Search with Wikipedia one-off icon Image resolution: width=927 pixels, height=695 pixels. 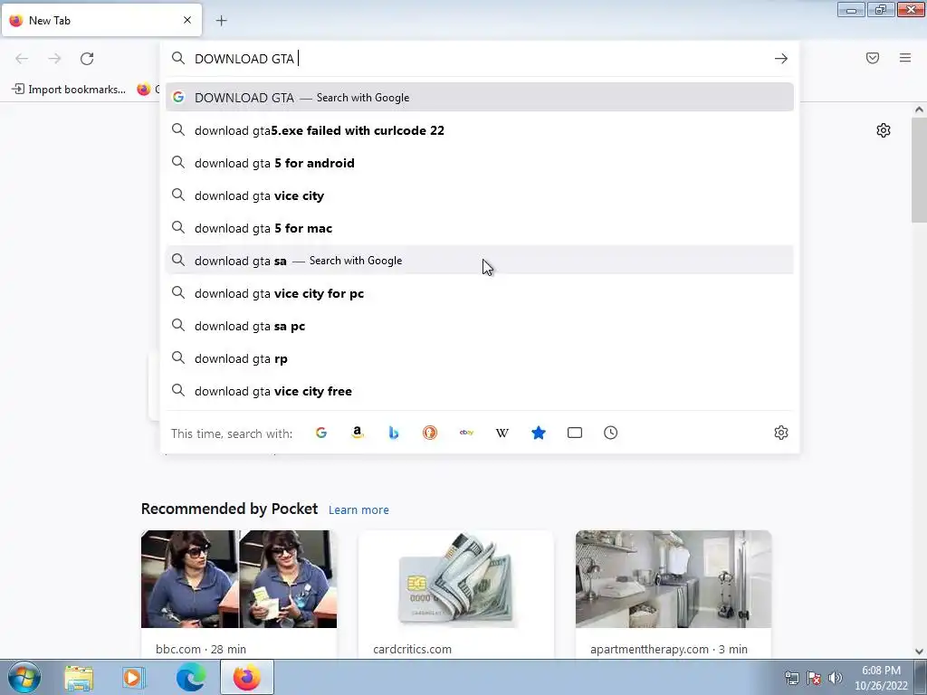click(502, 433)
